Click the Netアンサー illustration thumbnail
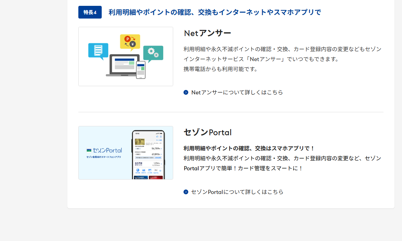 [x=126, y=56]
